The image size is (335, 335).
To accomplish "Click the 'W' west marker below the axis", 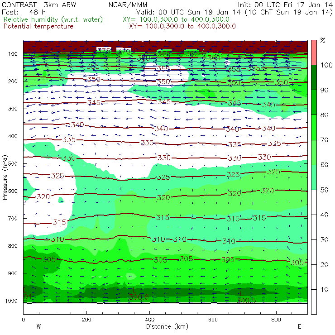I will (x=38, y=326).
